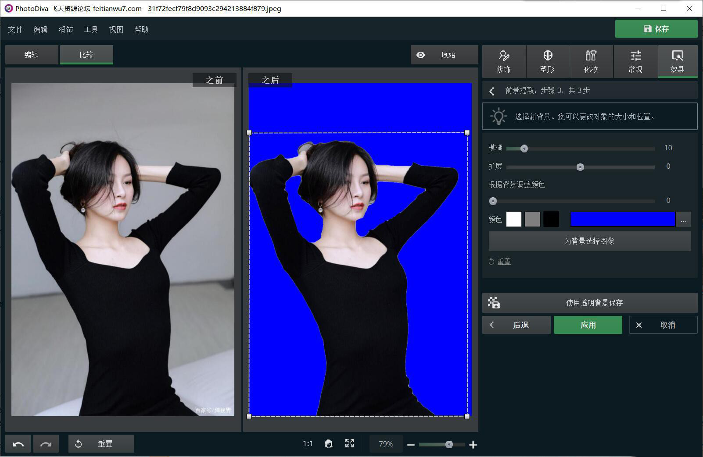This screenshot has height=457, width=703.
Task: Toggle the 原始 original image preview eye
Action: pos(421,55)
